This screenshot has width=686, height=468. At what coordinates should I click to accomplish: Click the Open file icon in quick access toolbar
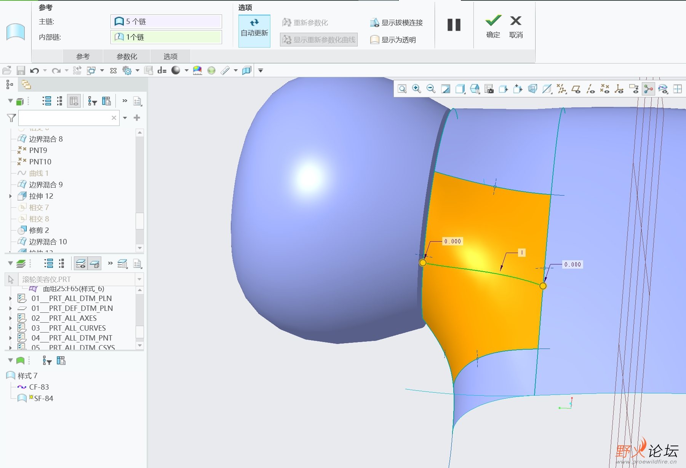tap(7, 70)
